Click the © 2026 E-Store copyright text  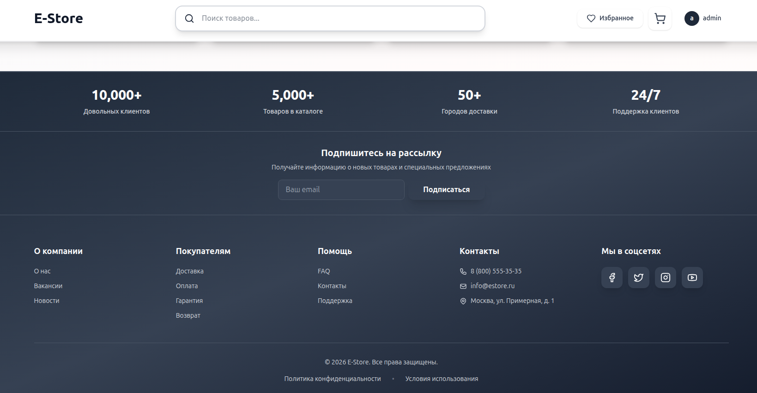pyautogui.click(x=381, y=362)
